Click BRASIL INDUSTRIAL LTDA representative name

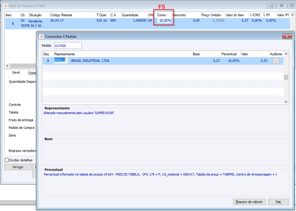(90, 61)
